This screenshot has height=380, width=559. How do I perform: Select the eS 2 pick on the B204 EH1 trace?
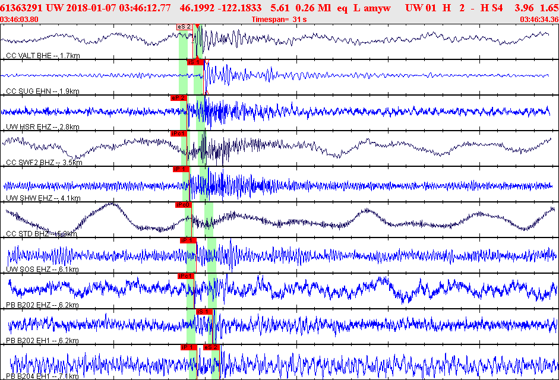tap(211, 347)
